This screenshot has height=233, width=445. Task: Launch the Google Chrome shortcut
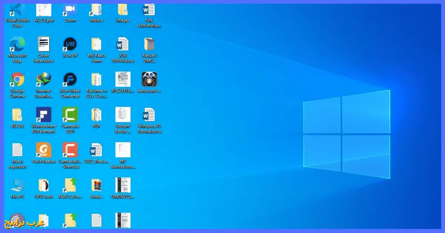17,85
